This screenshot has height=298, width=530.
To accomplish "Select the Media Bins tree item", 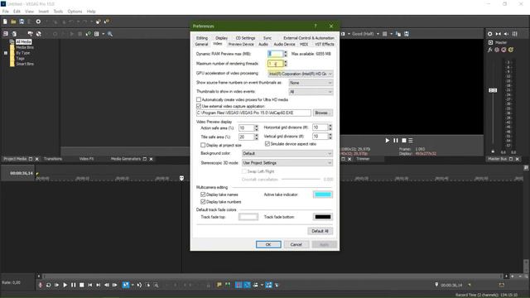I will (25, 48).
